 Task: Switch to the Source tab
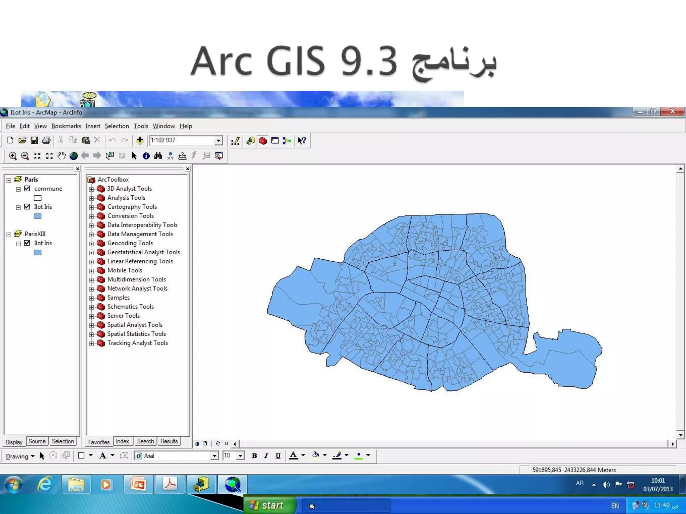coord(37,441)
